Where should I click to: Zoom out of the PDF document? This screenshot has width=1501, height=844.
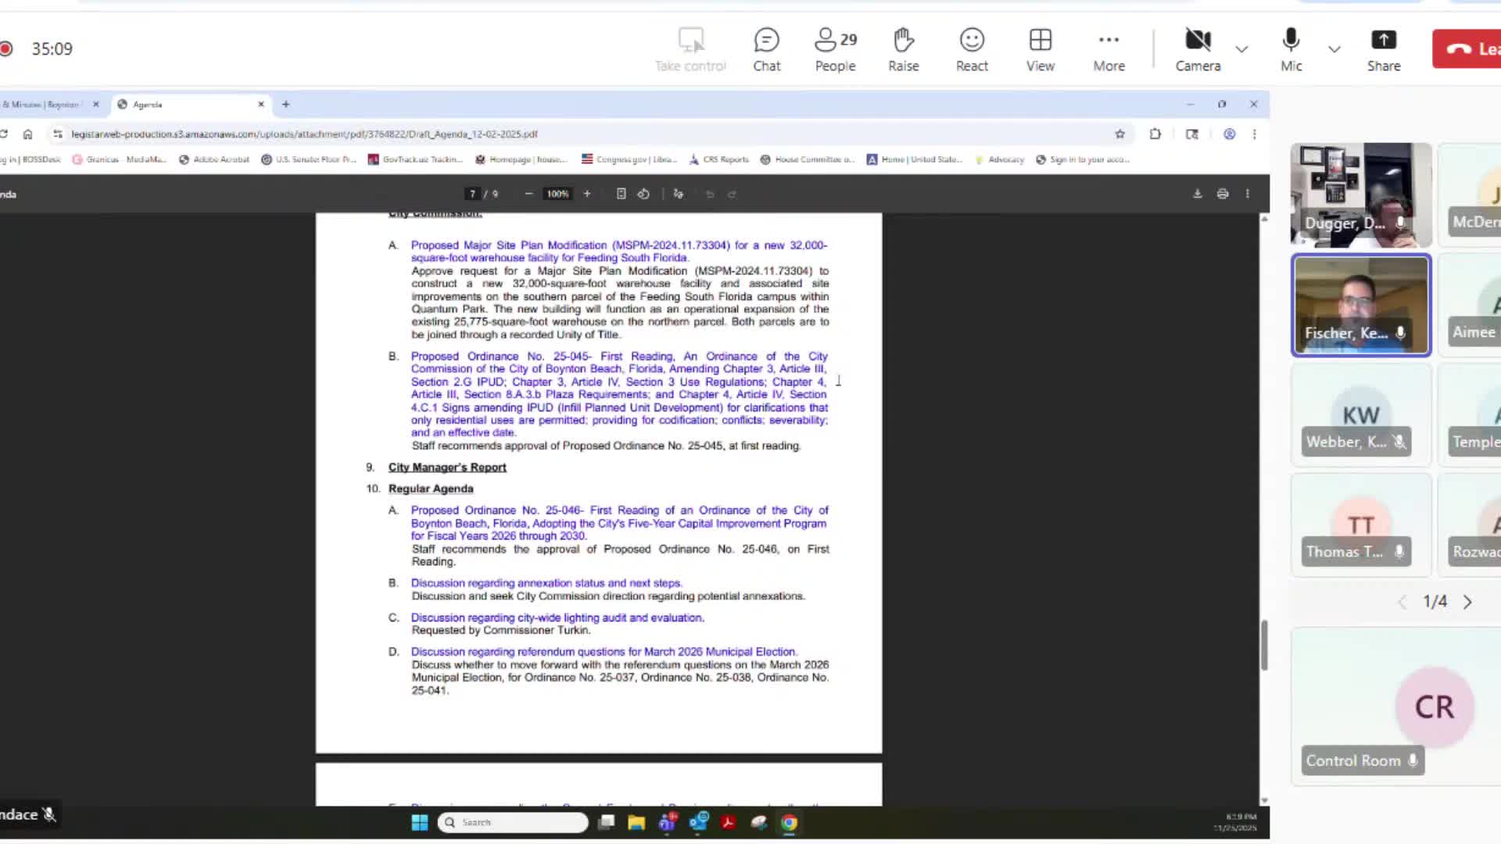(528, 193)
